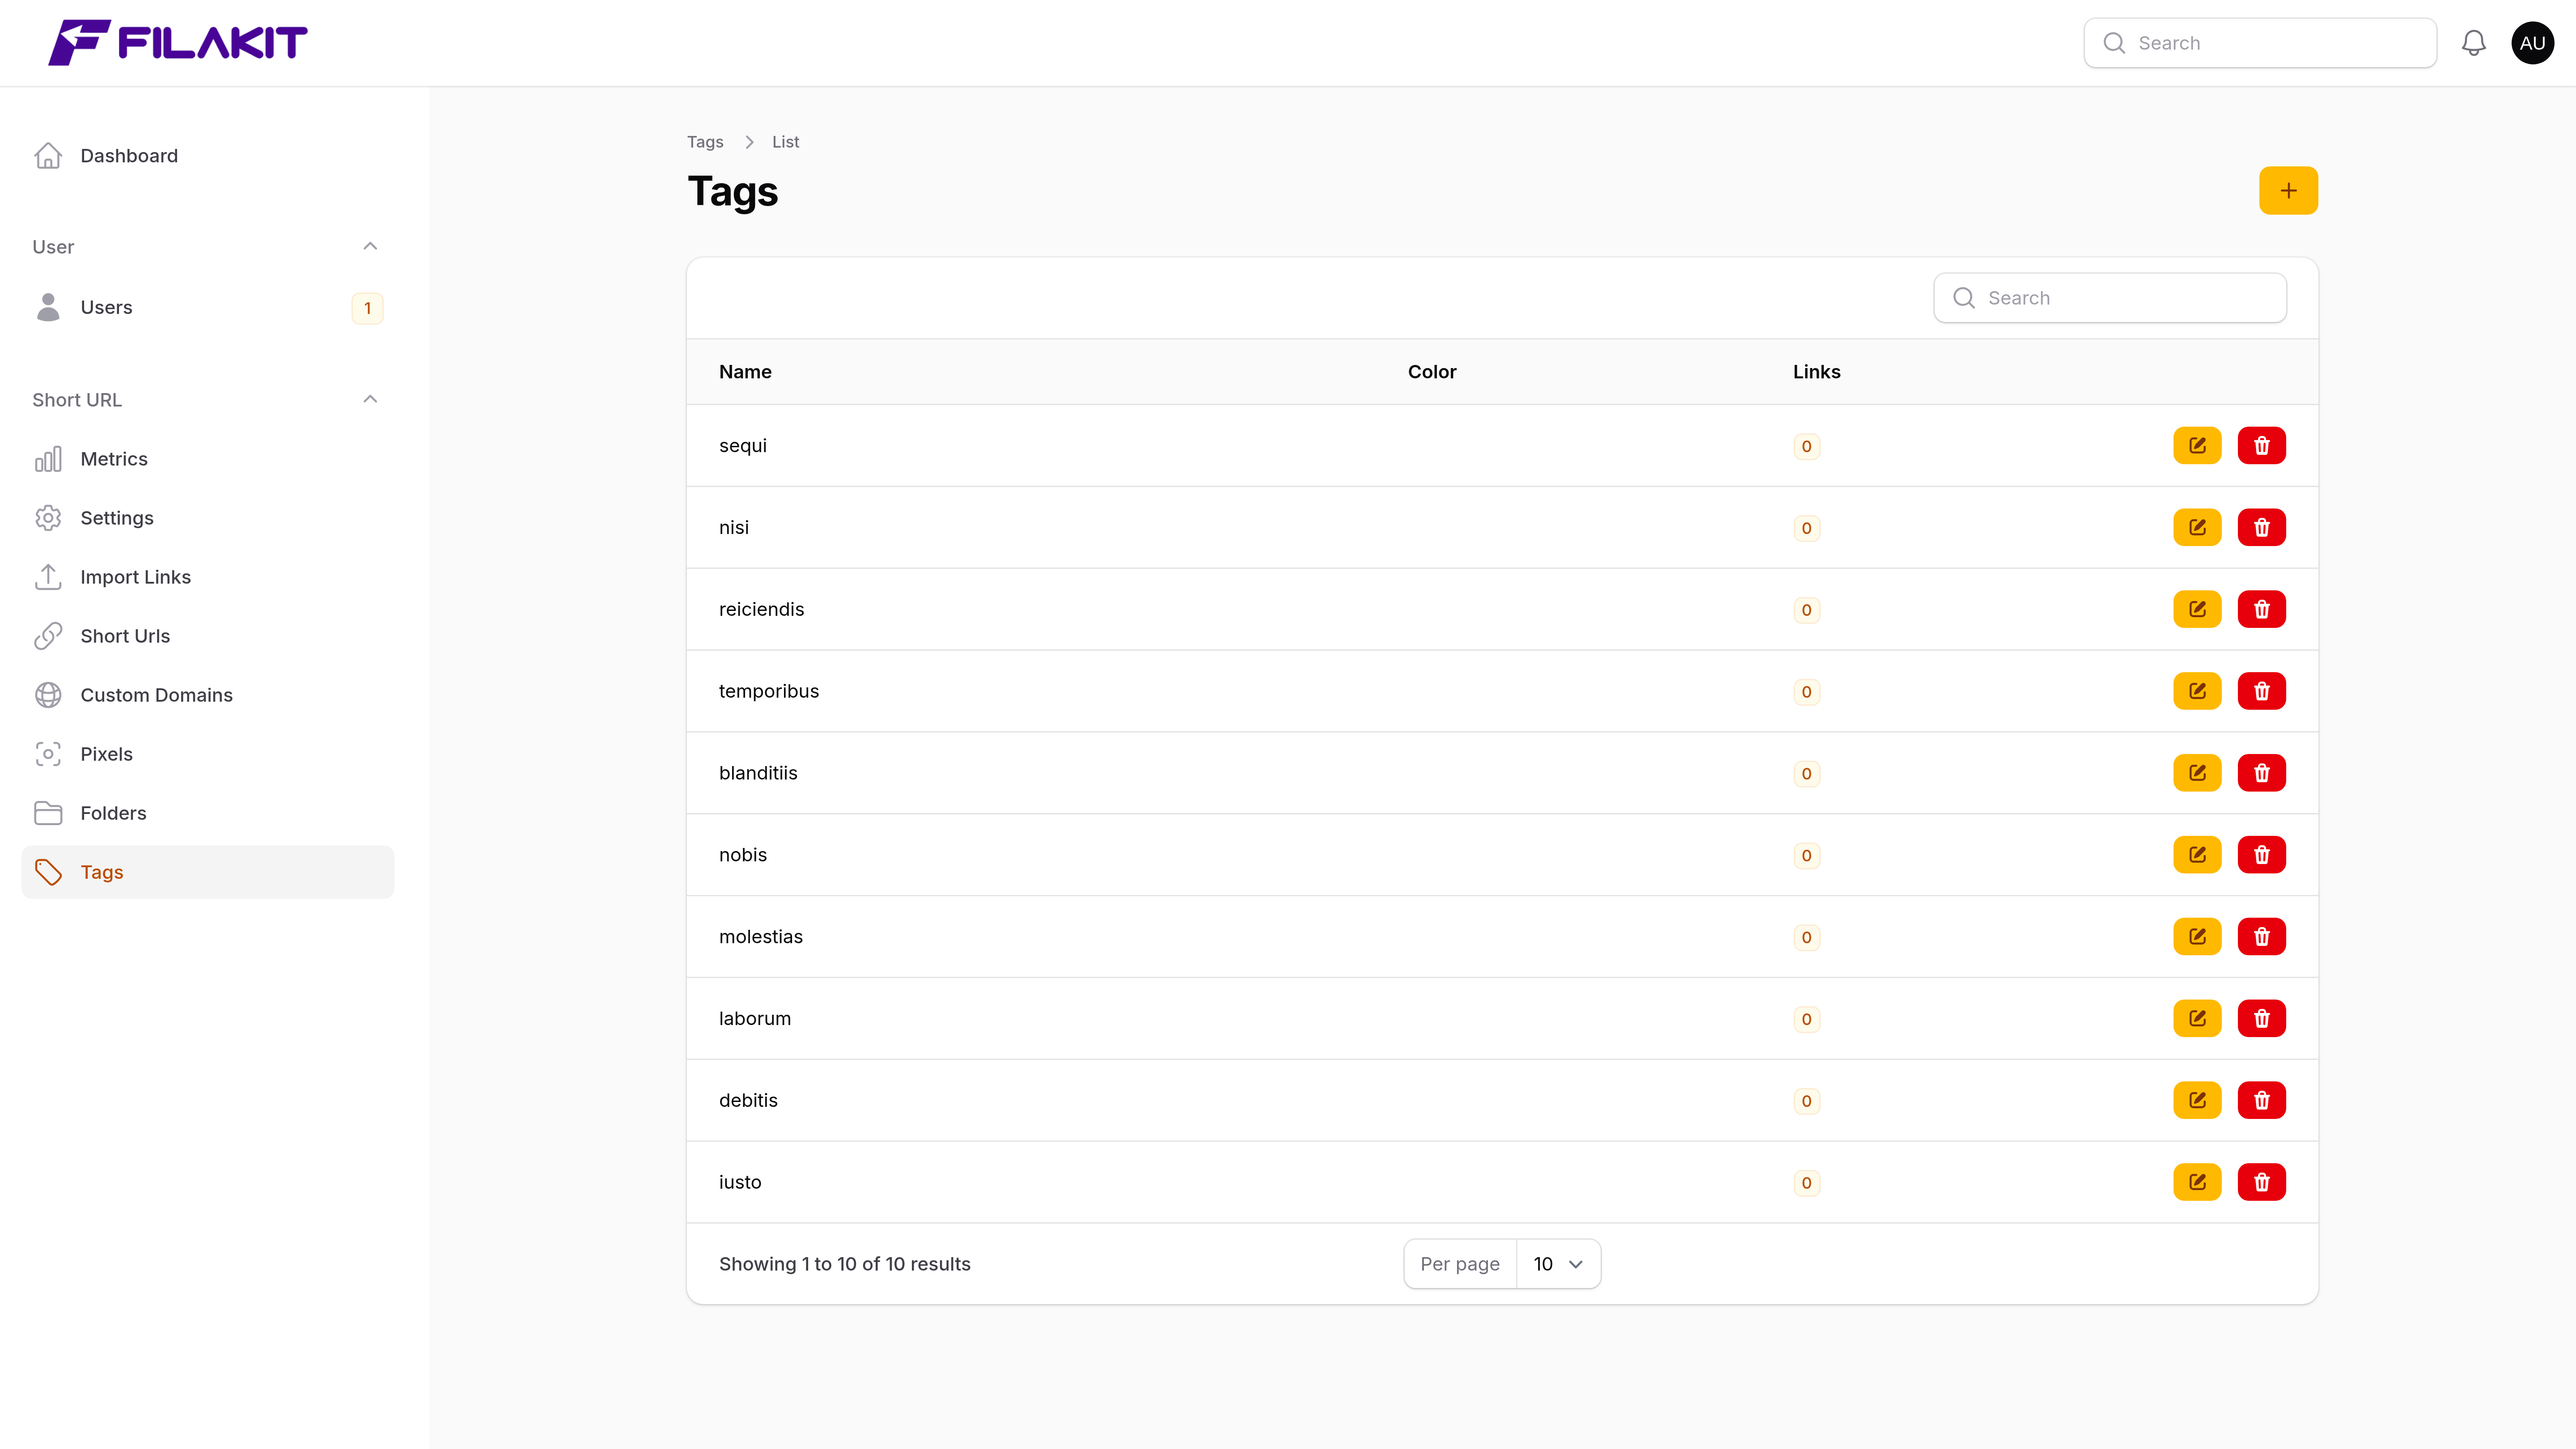Edit the iusto tag
Image resolution: width=2576 pixels, height=1449 pixels.
pyautogui.click(x=2197, y=1183)
